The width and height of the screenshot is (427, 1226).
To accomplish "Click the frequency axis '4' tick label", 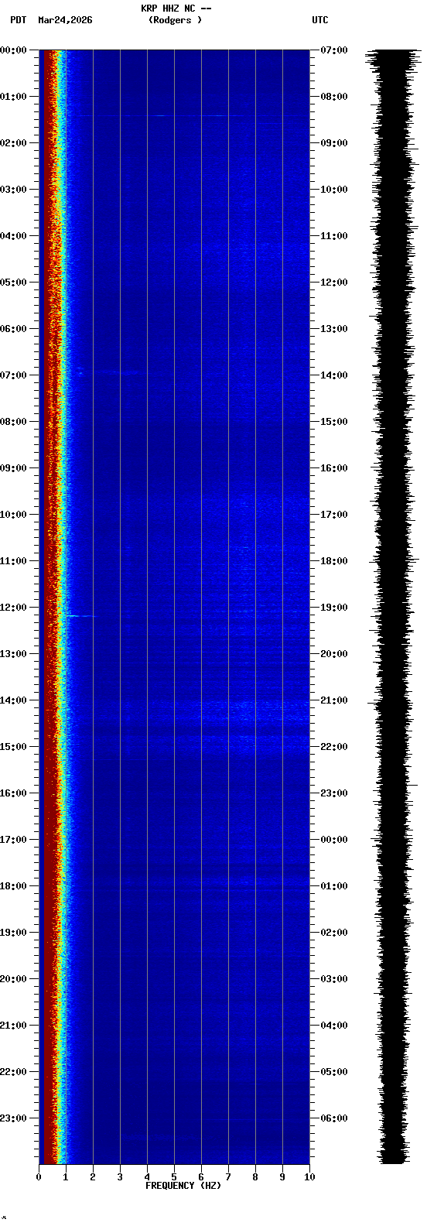I will pos(147,1177).
